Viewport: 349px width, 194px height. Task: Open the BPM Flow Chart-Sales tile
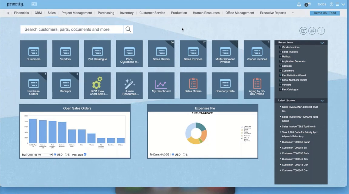coord(97,85)
